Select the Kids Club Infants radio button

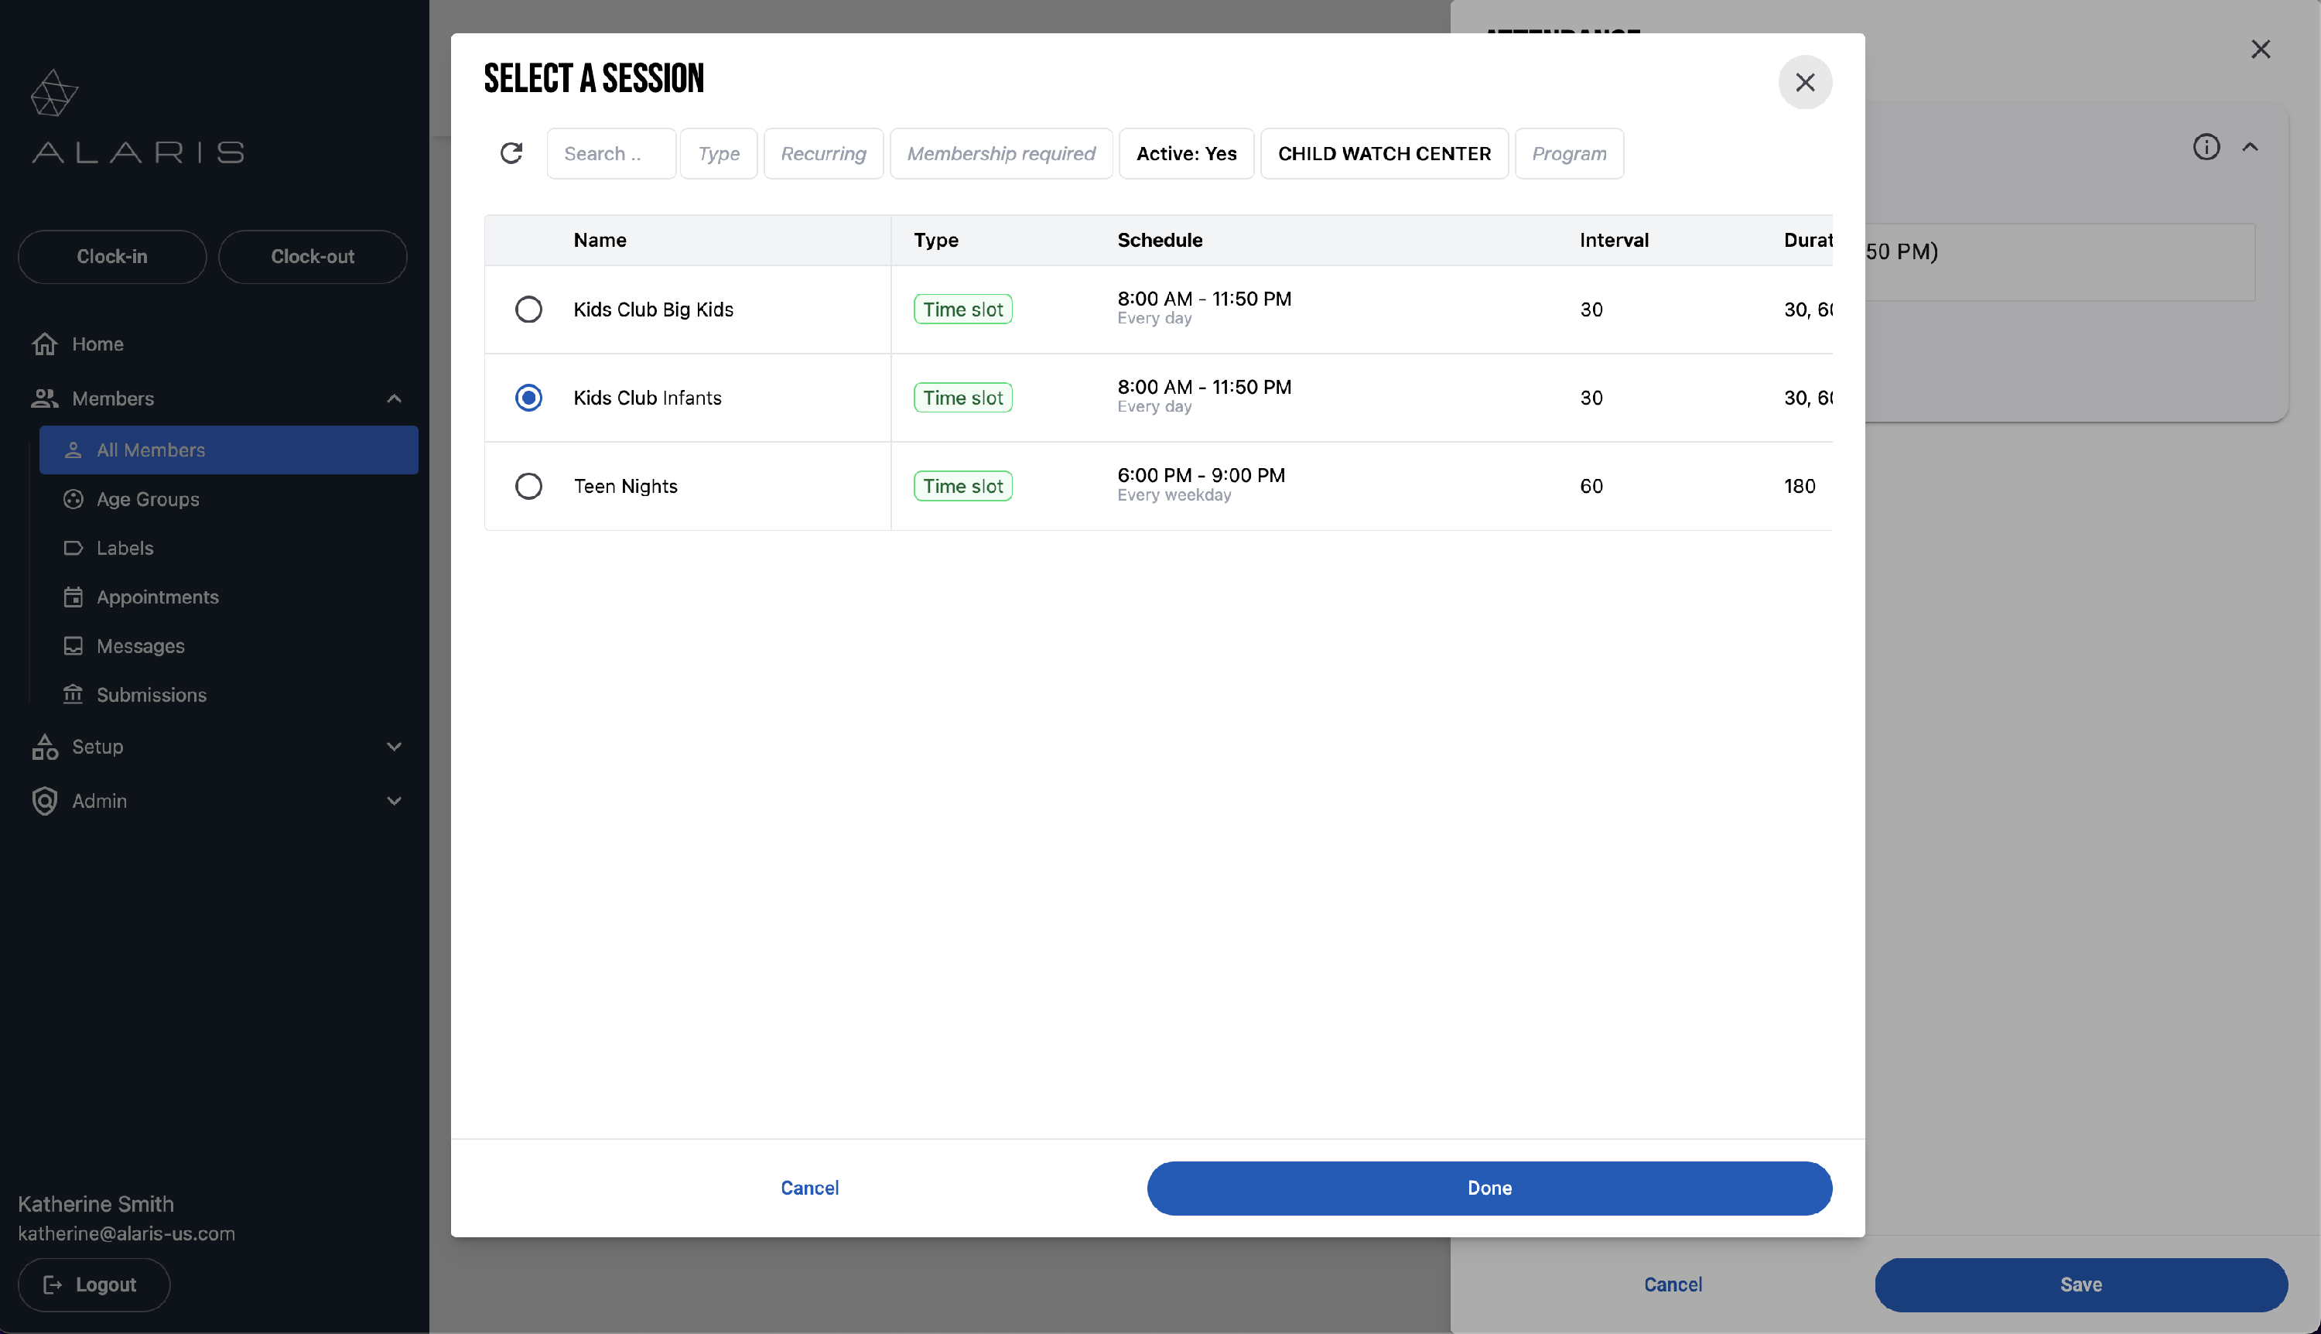528,398
